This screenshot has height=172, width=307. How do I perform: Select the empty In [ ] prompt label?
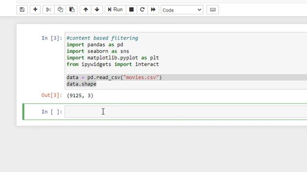point(52,112)
